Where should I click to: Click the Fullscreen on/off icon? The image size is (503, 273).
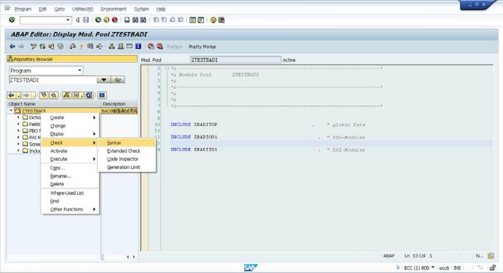coord(129,46)
